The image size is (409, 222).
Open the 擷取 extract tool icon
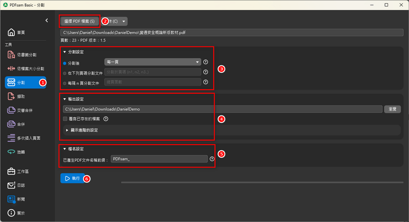point(11,96)
